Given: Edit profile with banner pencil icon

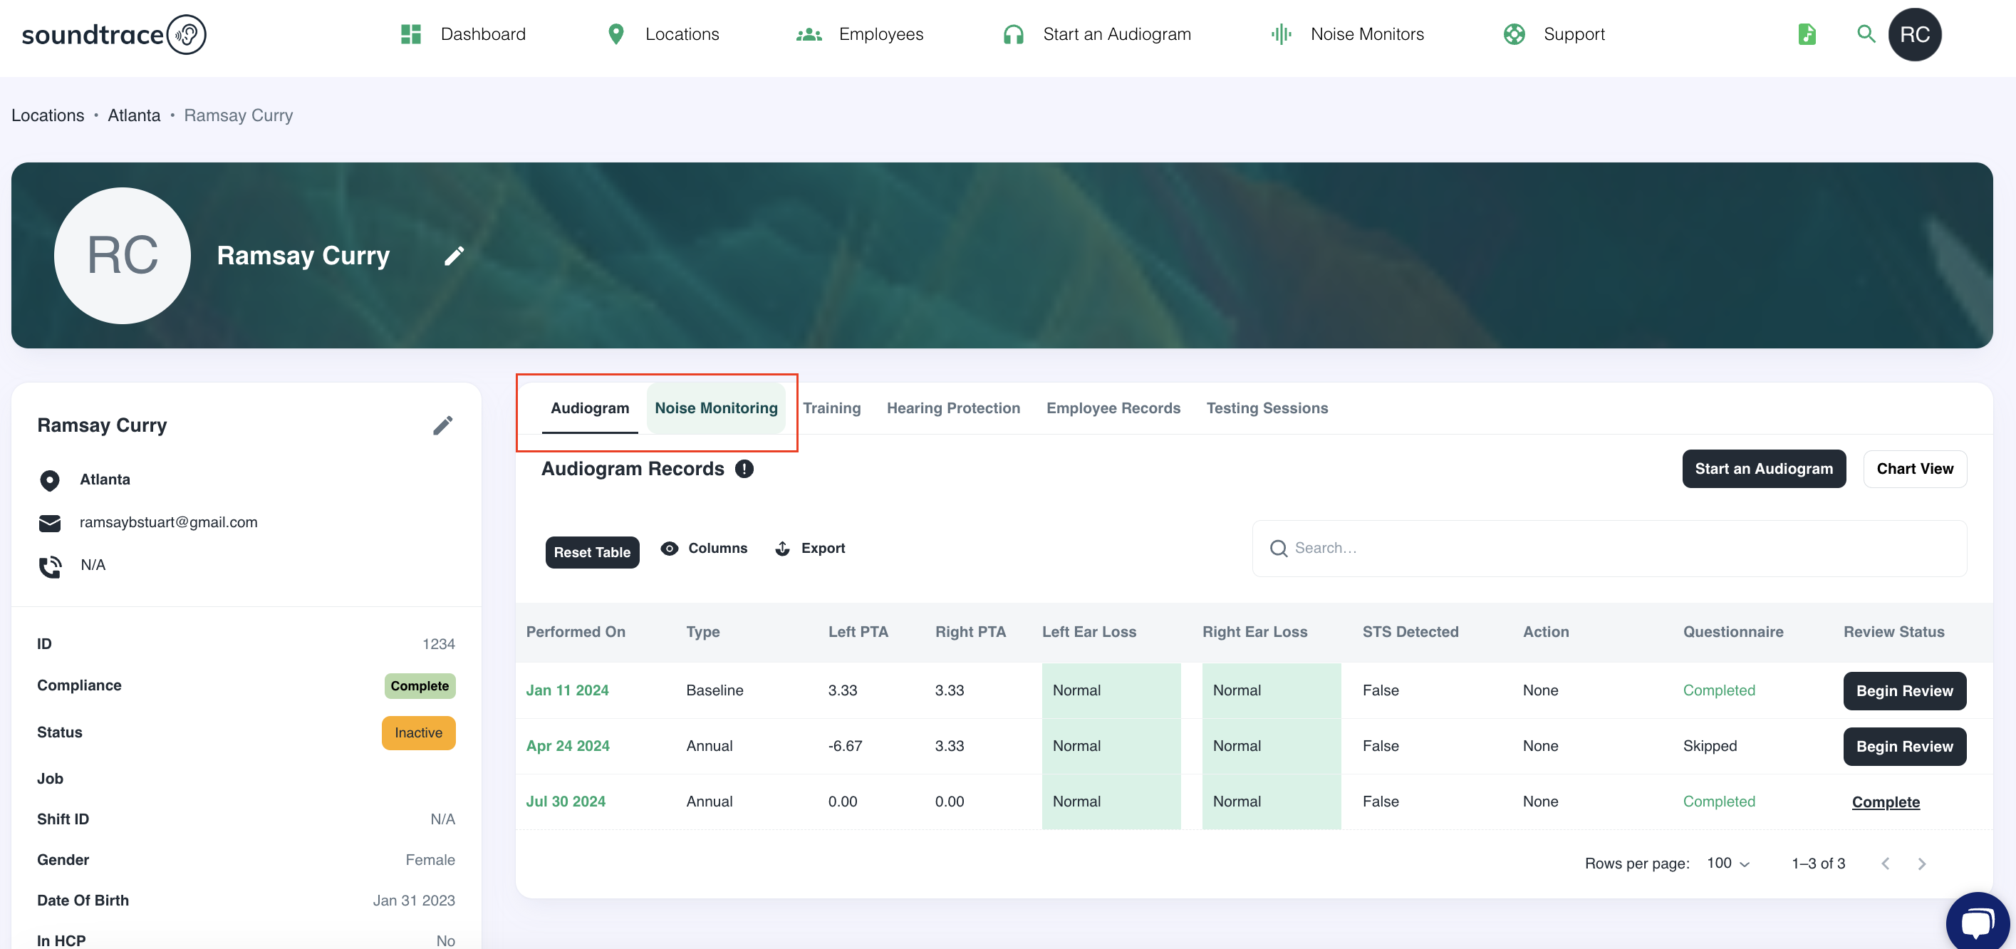Looking at the screenshot, I should [454, 256].
